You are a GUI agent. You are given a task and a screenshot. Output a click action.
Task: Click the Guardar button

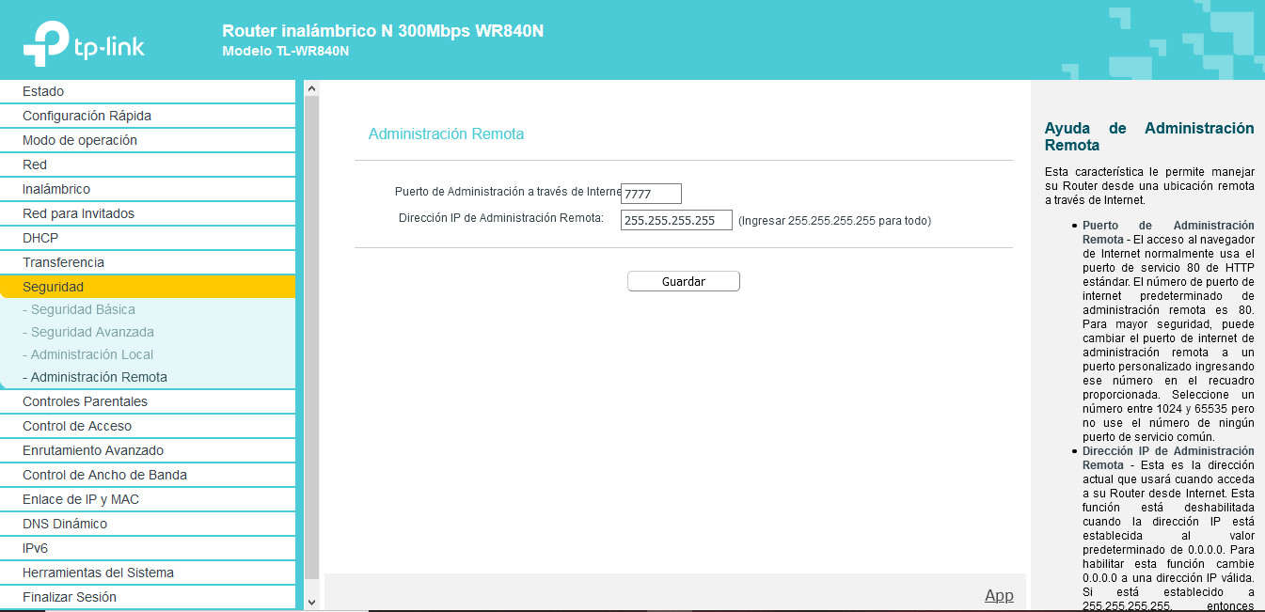click(683, 281)
